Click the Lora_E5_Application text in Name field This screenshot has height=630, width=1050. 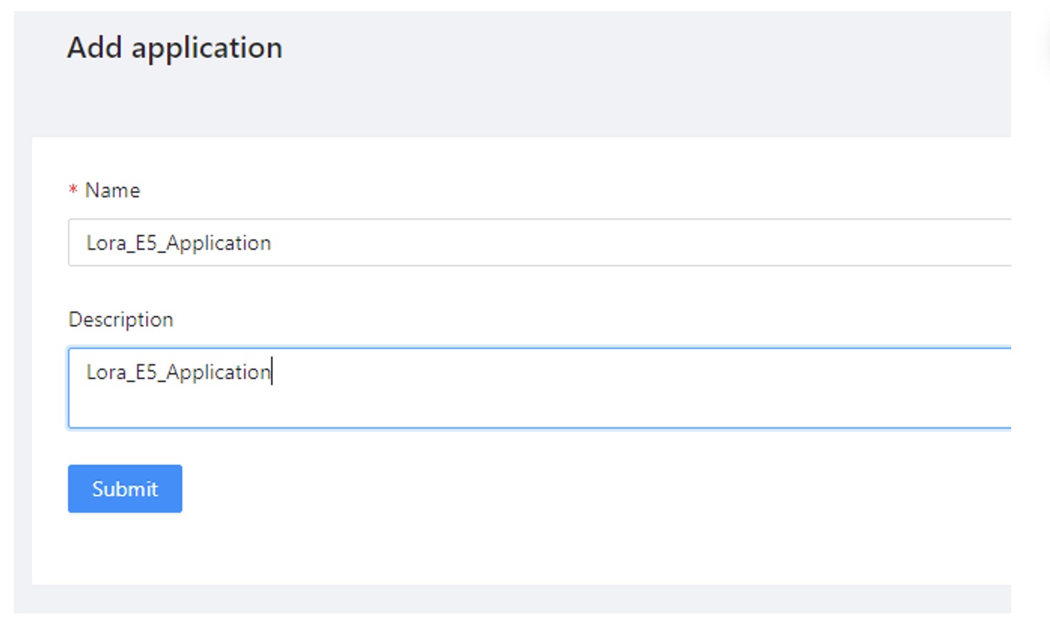tap(178, 243)
